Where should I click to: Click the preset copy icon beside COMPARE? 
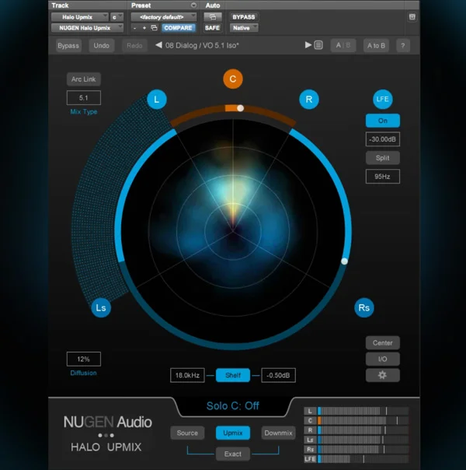click(154, 28)
